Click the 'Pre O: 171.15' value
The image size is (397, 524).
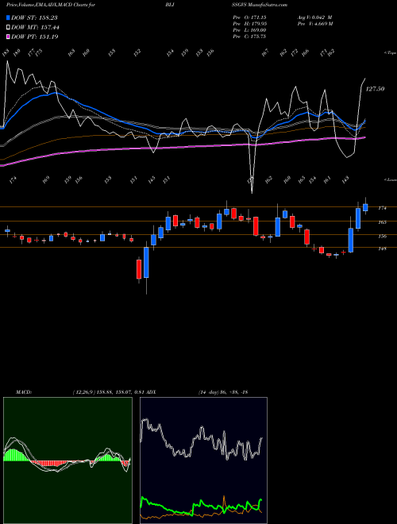[249, 17]
